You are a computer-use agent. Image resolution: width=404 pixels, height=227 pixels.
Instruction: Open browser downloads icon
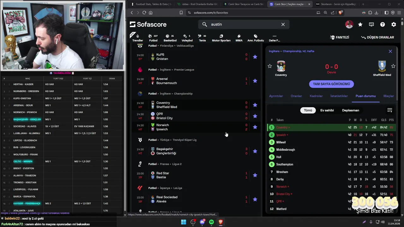pos(376,13)
